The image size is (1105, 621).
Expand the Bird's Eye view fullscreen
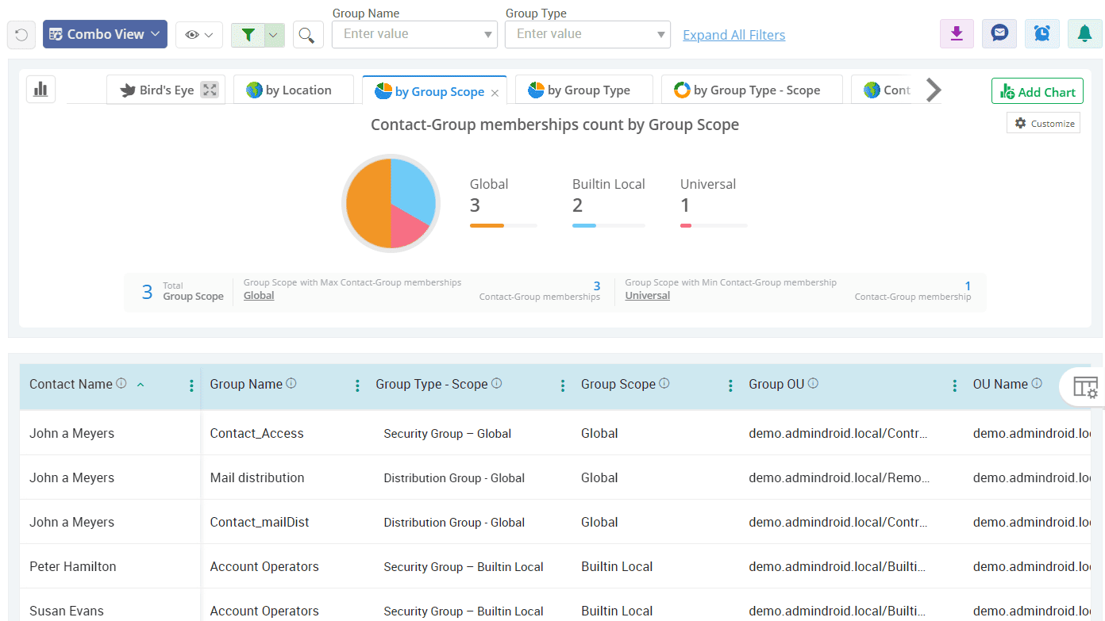pos(210,90)
